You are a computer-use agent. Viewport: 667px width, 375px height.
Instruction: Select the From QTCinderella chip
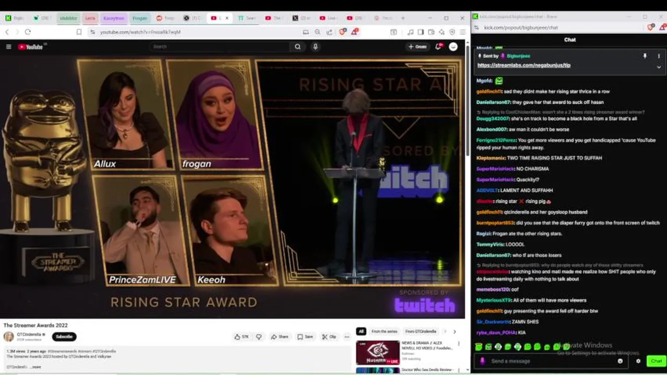pos(421,332)
